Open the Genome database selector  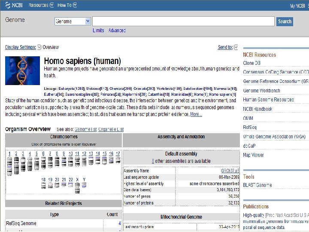73,21
